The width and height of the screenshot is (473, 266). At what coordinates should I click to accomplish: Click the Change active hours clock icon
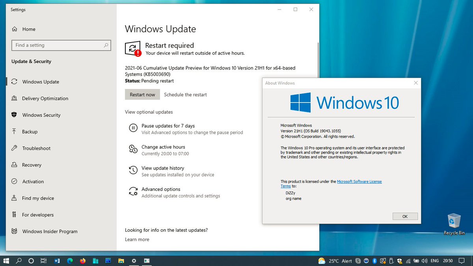[x=133, y=149]
